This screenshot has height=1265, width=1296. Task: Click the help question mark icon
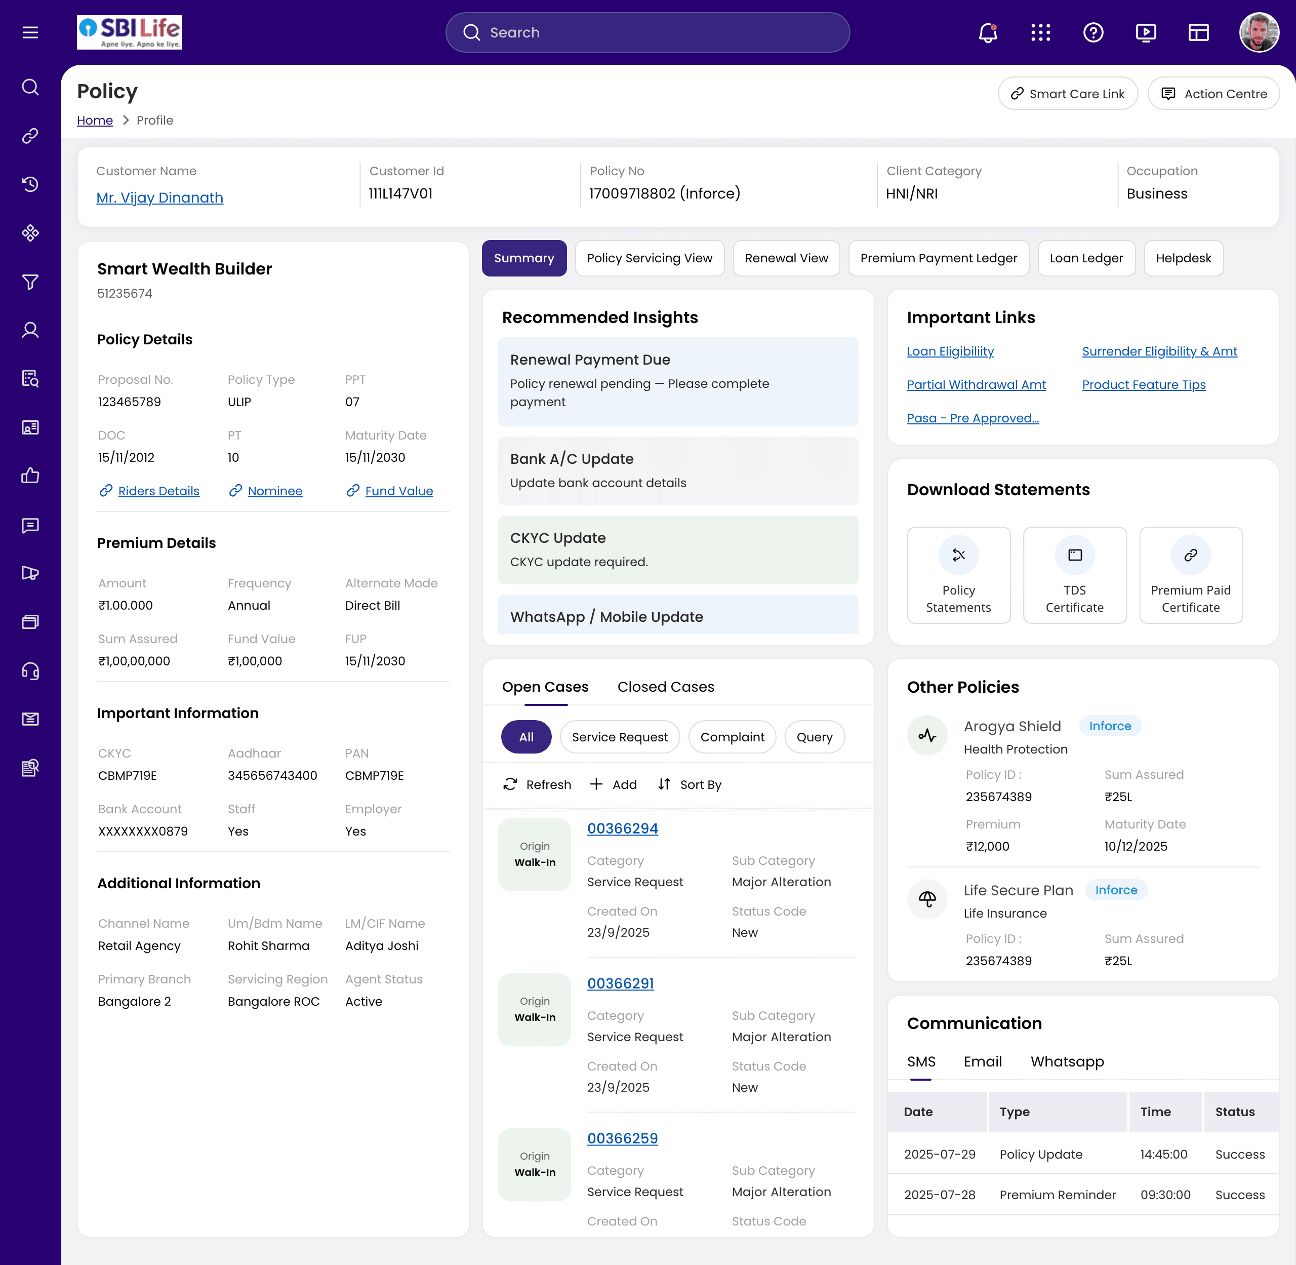point(1092,32)
